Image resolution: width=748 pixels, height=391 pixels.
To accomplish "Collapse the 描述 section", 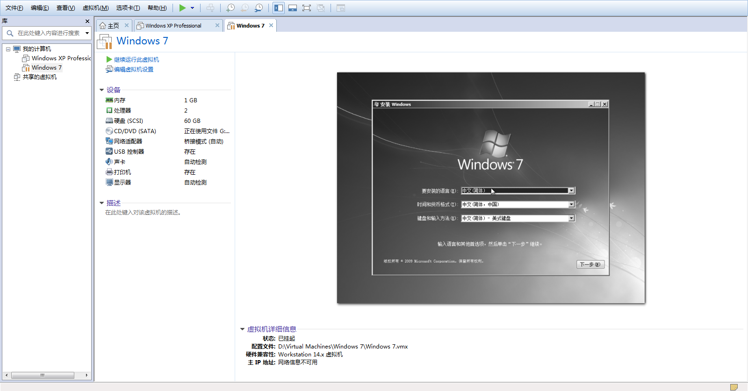I will 101,203.
